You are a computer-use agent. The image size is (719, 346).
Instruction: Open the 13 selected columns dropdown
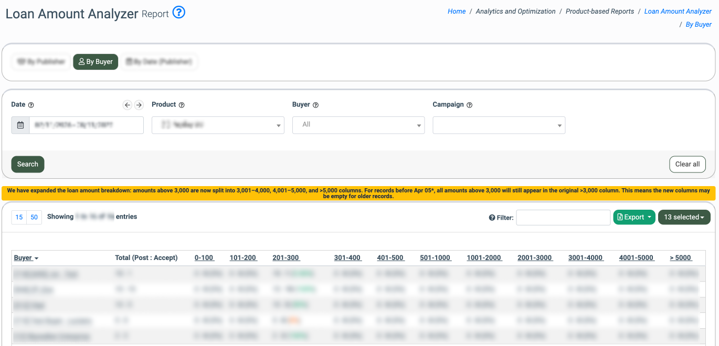tap(684, 217)
